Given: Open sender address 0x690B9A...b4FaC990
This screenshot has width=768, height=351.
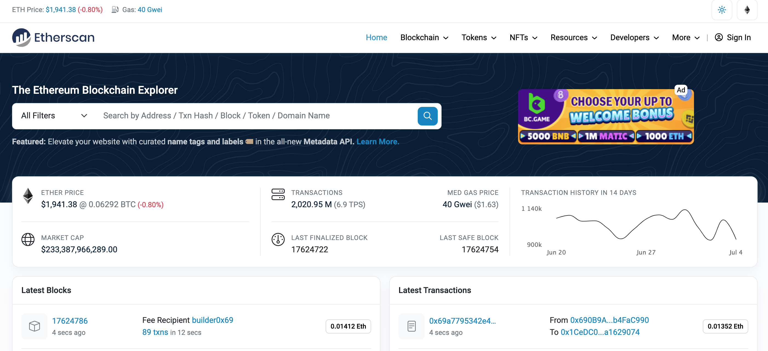Looking at the screenshot, I should [609, 320].
